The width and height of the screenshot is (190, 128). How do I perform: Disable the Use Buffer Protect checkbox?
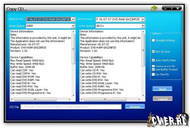click(153, 69)
